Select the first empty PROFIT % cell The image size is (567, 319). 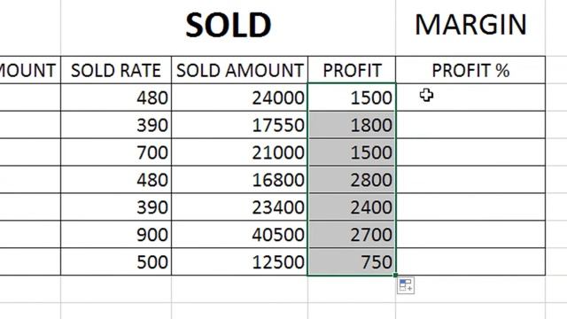[470, 97]
